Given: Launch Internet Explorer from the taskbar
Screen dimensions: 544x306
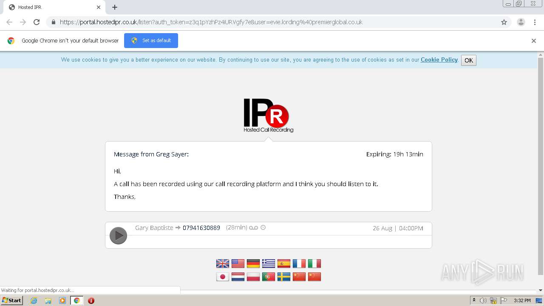Looking at the screenshot, I should 34,300.
